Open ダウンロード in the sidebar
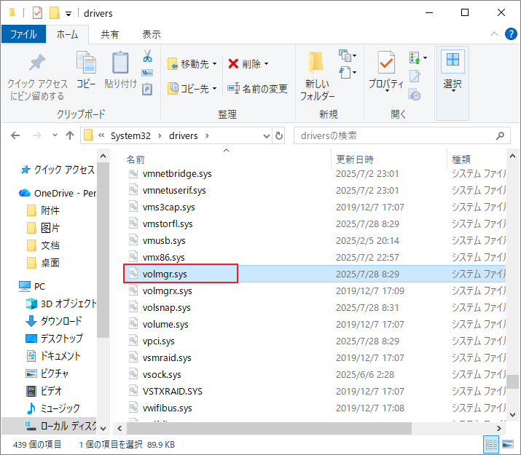Image resolution: width=521 pixels, height=455 pixels. click(x=54, y=321)
